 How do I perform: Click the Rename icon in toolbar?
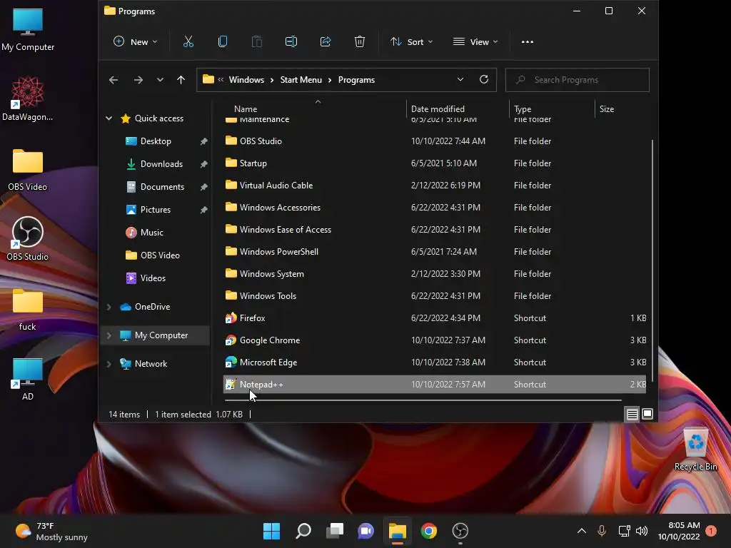[291, 42]
